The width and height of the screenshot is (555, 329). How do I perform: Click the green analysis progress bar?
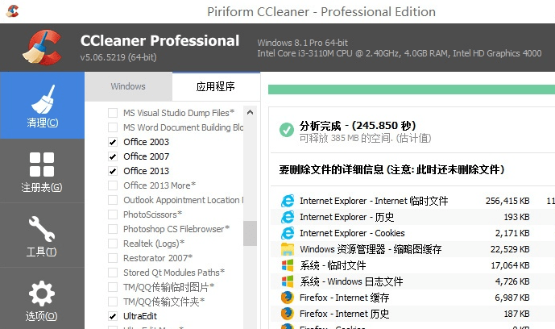tap(412, 90)
